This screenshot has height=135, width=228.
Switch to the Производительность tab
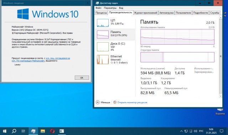tap(120, 13)
